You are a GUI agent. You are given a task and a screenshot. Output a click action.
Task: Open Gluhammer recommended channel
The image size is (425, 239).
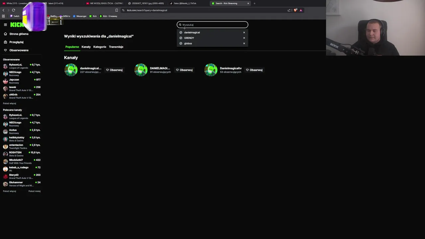click(22, 184)
